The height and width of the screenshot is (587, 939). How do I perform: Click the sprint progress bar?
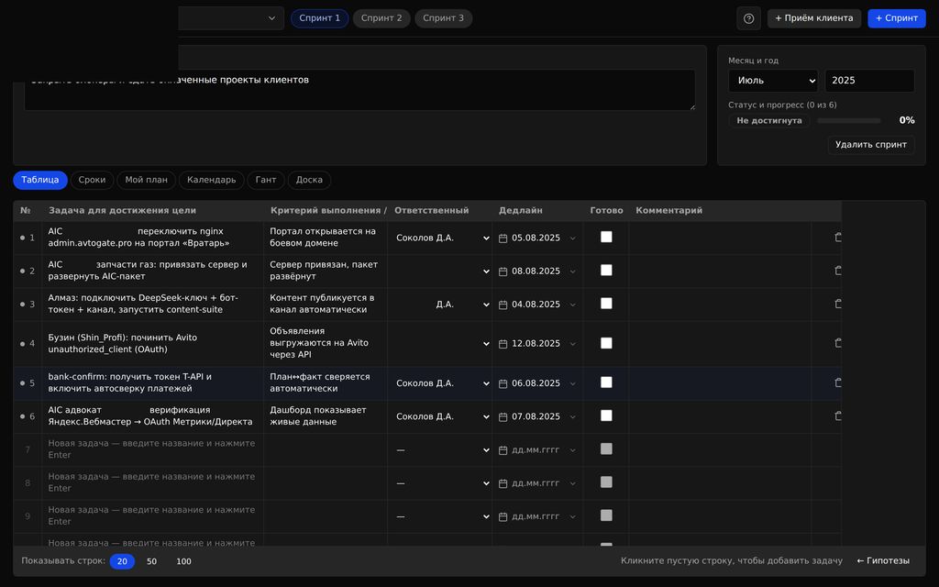848,120
